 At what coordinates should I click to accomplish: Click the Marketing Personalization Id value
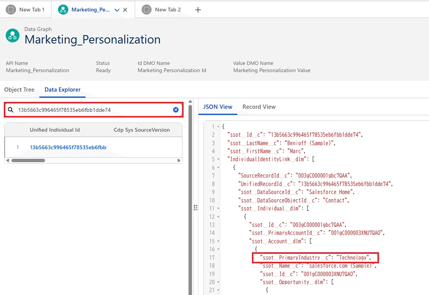[x=172, y=70]
